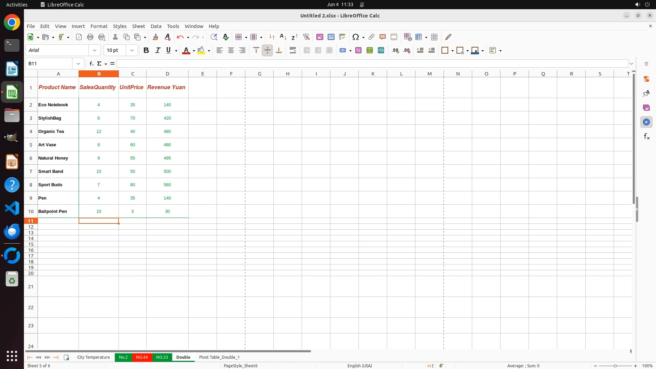Click the zoom slider in the status bar

point(615,366)
